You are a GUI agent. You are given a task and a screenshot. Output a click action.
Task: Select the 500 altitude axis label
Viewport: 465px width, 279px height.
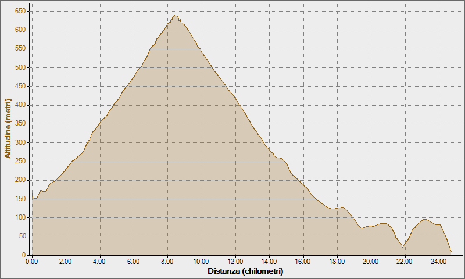pos(20,67)
